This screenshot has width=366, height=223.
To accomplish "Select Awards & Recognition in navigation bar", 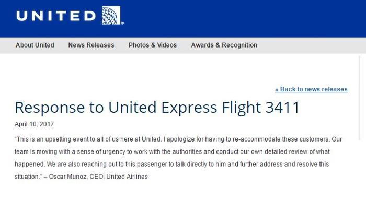I will (224, 45).
